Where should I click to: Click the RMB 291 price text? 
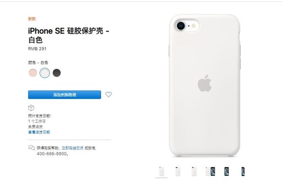coord(37,49)
